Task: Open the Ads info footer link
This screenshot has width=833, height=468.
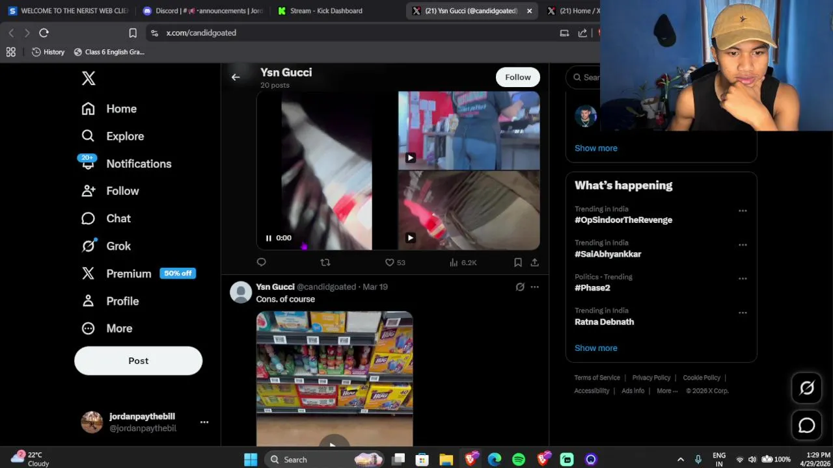Action: point(633,391)
